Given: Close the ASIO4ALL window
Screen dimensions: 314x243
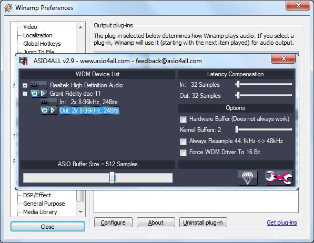Looking at the screenshot, I should point(283,59).
